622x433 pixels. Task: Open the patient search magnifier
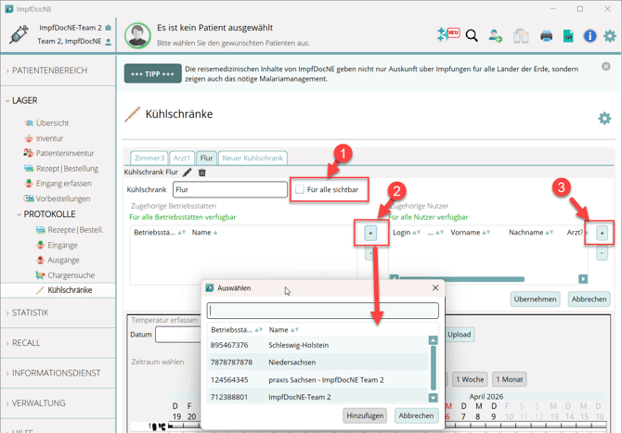coord(472,35)
